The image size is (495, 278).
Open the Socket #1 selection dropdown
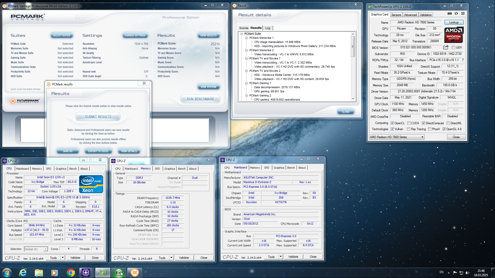tap(36, 249)
